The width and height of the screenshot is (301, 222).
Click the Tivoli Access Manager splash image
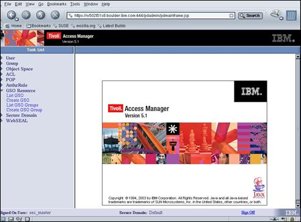tap(184, 143)
